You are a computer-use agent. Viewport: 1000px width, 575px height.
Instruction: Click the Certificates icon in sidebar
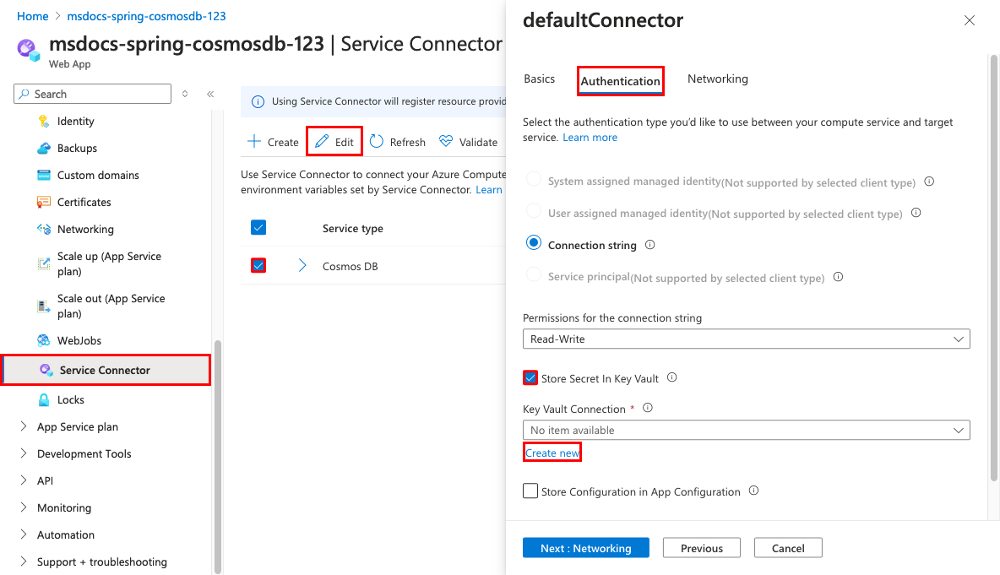tap(44, 203)
